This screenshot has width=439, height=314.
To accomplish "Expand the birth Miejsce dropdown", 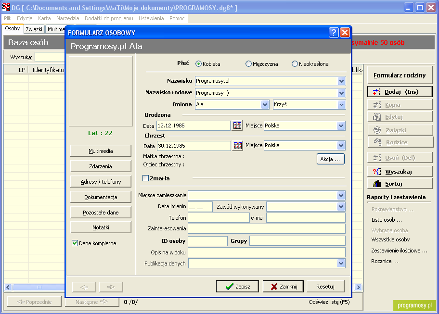I will click(341, 126).
